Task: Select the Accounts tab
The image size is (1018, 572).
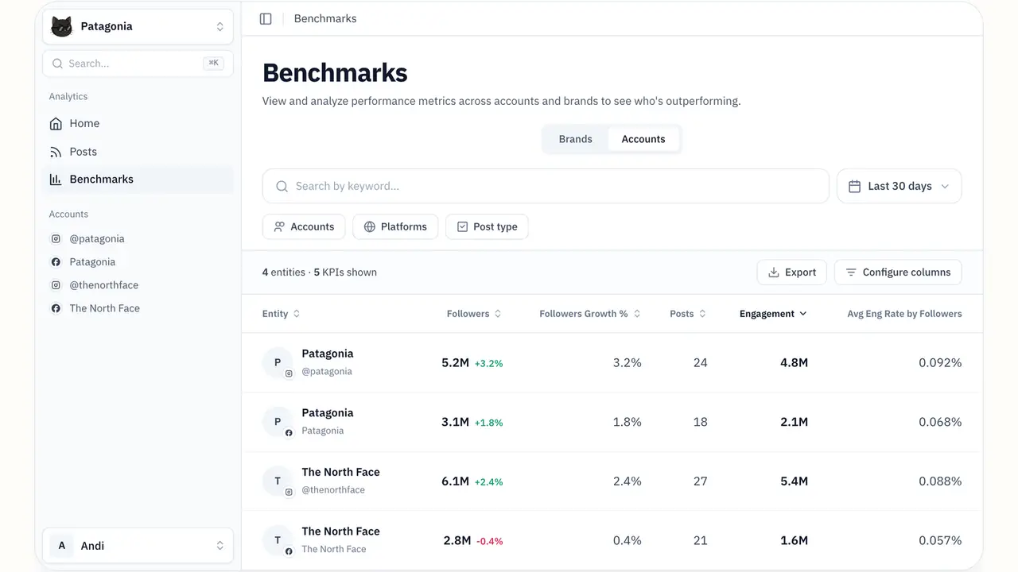Action: point(643,139)
